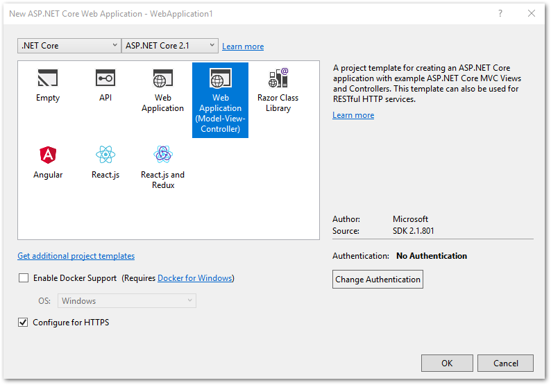Click Learn more link beside version dropdown

[243, 46]
